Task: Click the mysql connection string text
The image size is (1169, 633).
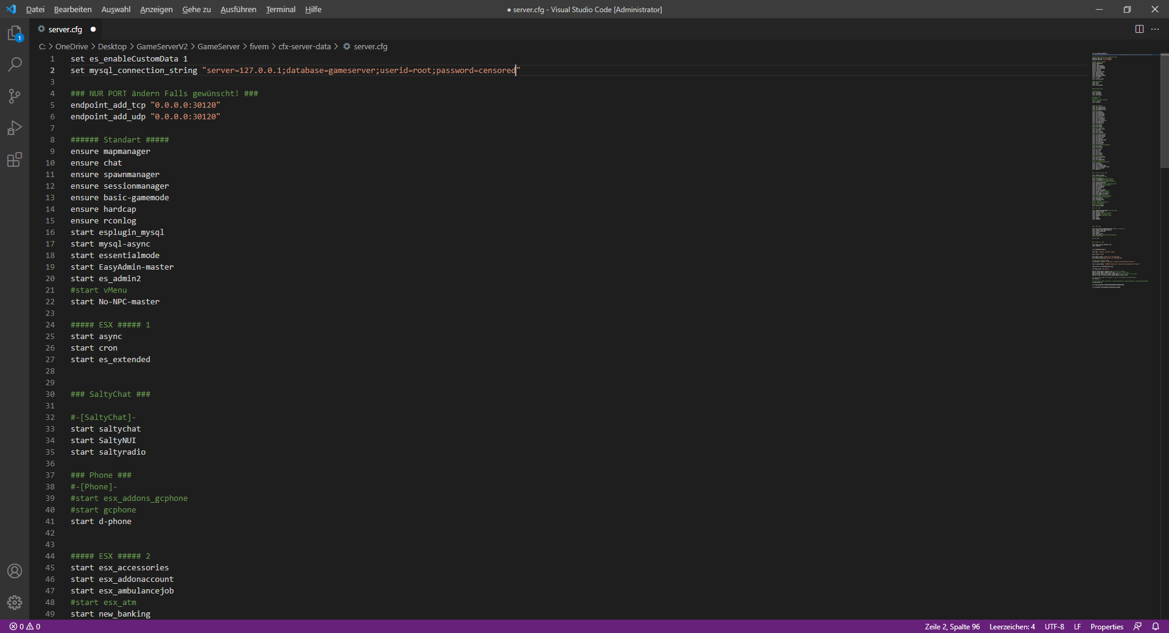Action: coord(361,71)
